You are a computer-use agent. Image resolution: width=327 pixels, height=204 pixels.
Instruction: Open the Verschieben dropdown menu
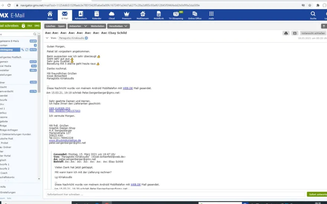pyautogui.click(x=118, y=26)
